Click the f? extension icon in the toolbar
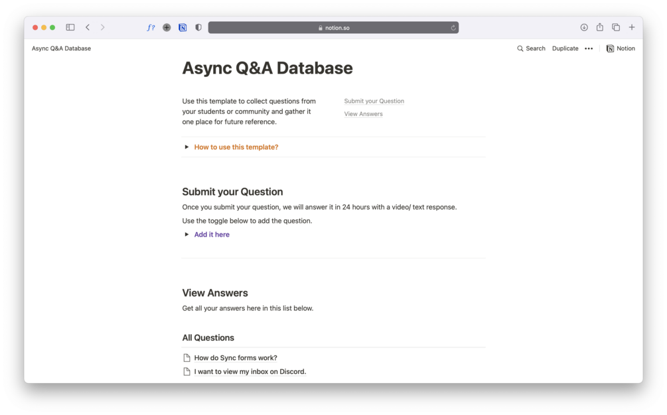Viewport: 667px width, 415px height. [x=151, y=27]
